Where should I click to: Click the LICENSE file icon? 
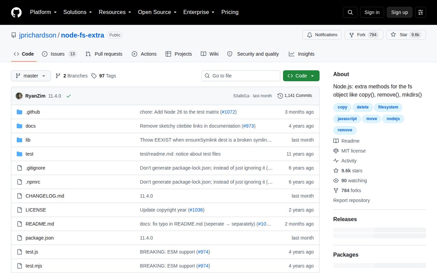pyautogui.click(x=19, y=210)
